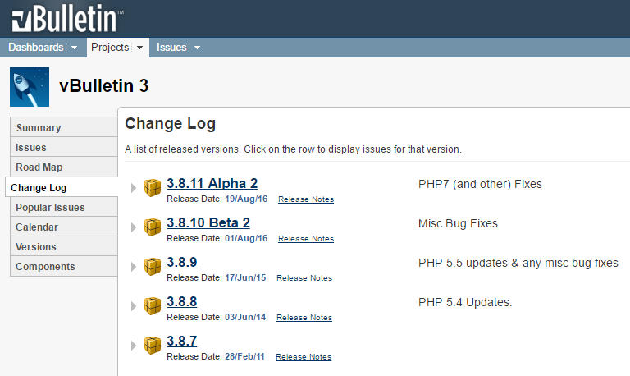Click the vBulletin 3 rocket project avatar
630x376 pixels.
click(x=30, y=87)
